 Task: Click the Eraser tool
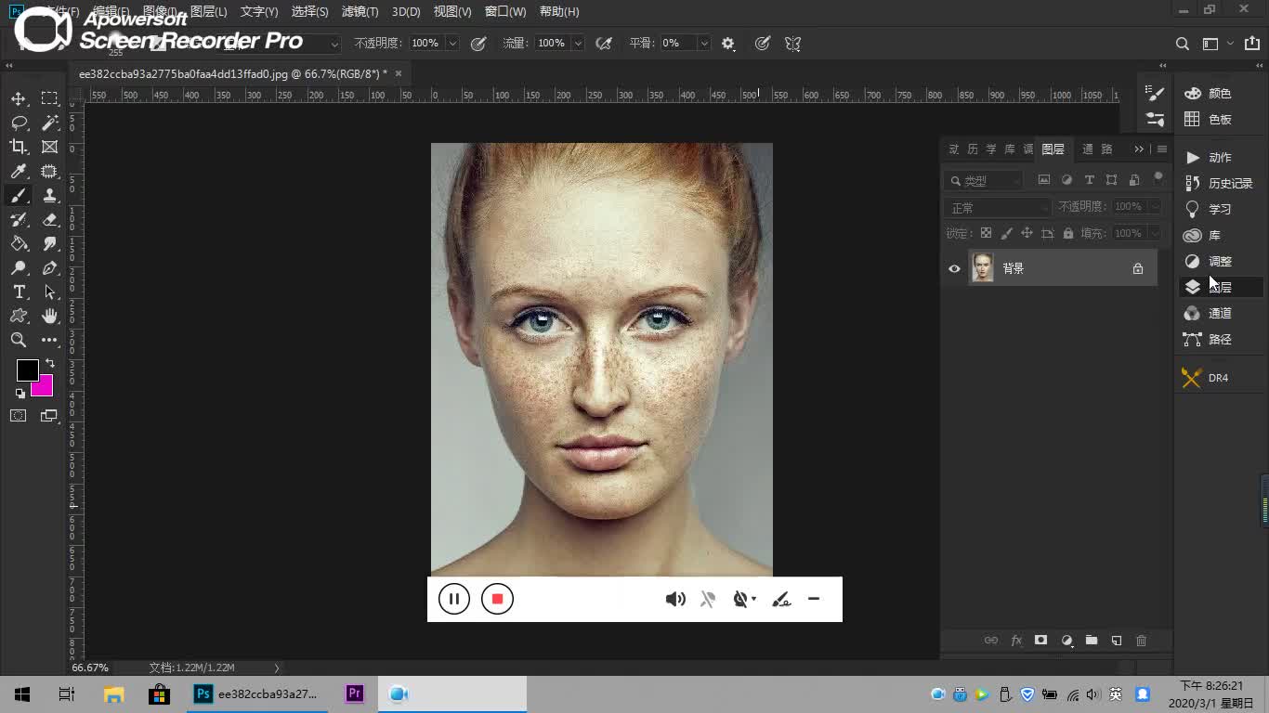coord(50,219)
